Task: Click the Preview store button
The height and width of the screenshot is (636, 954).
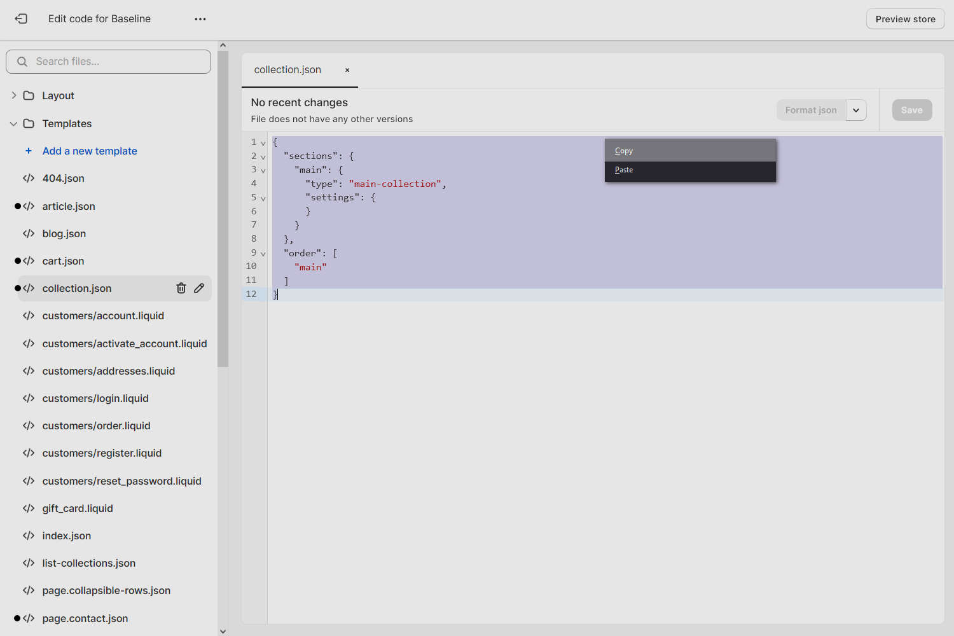Action: tap(904, 18)
